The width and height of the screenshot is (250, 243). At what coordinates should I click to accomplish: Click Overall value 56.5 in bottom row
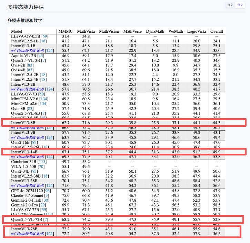217,234
